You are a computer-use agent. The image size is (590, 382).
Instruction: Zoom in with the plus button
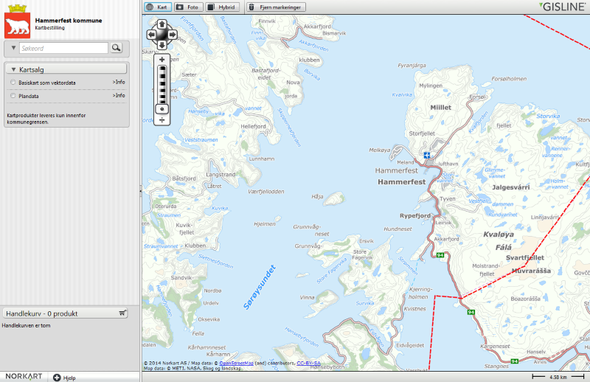click(162, 59)
